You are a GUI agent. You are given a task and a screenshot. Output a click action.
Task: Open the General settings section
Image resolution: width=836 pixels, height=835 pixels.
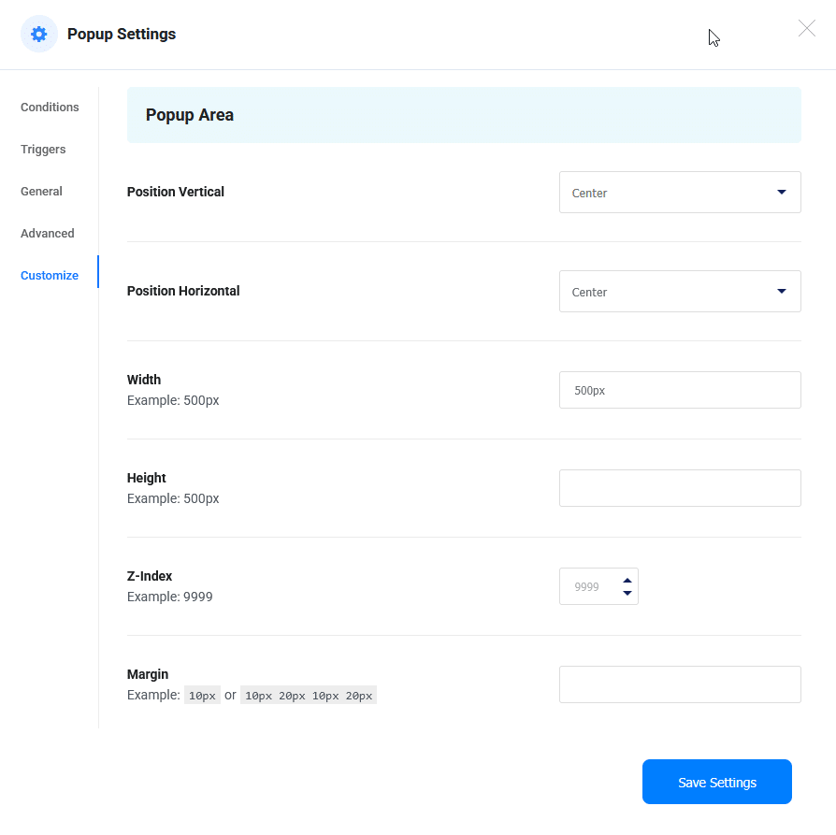pyautogui.click(x=41, y=191)
